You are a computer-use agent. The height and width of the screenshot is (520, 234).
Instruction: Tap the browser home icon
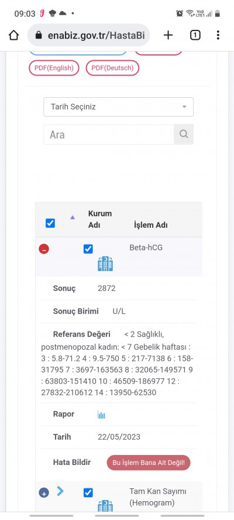click(13, 35)
